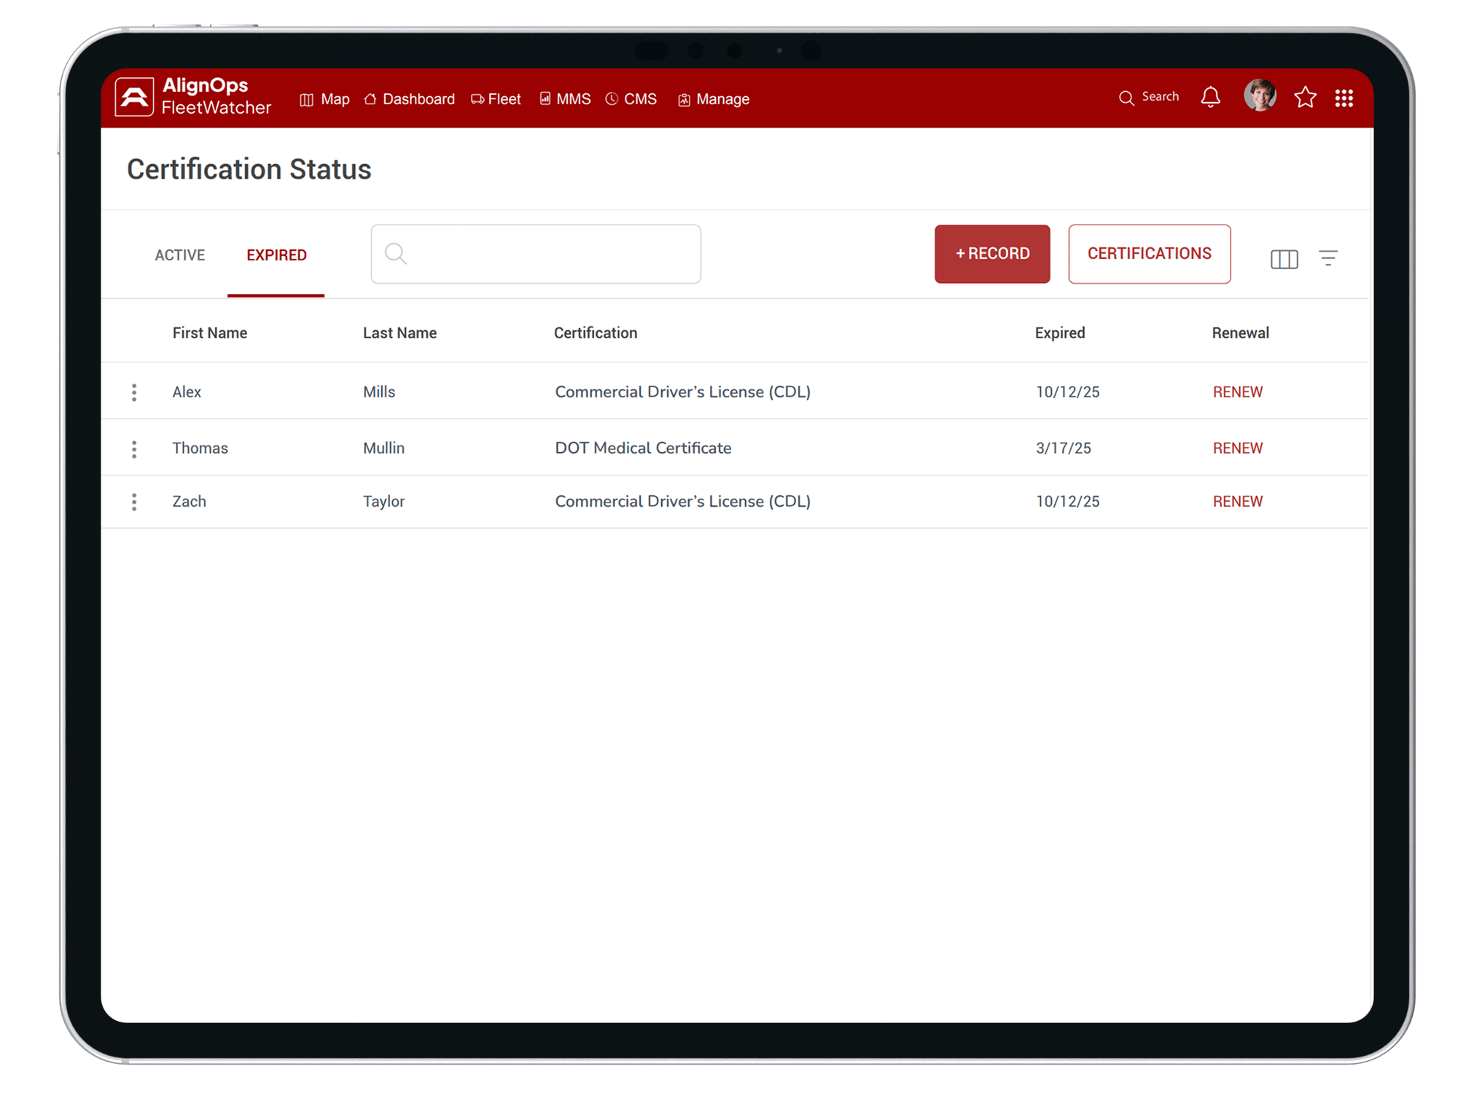Sort by Certification column header

596,333
